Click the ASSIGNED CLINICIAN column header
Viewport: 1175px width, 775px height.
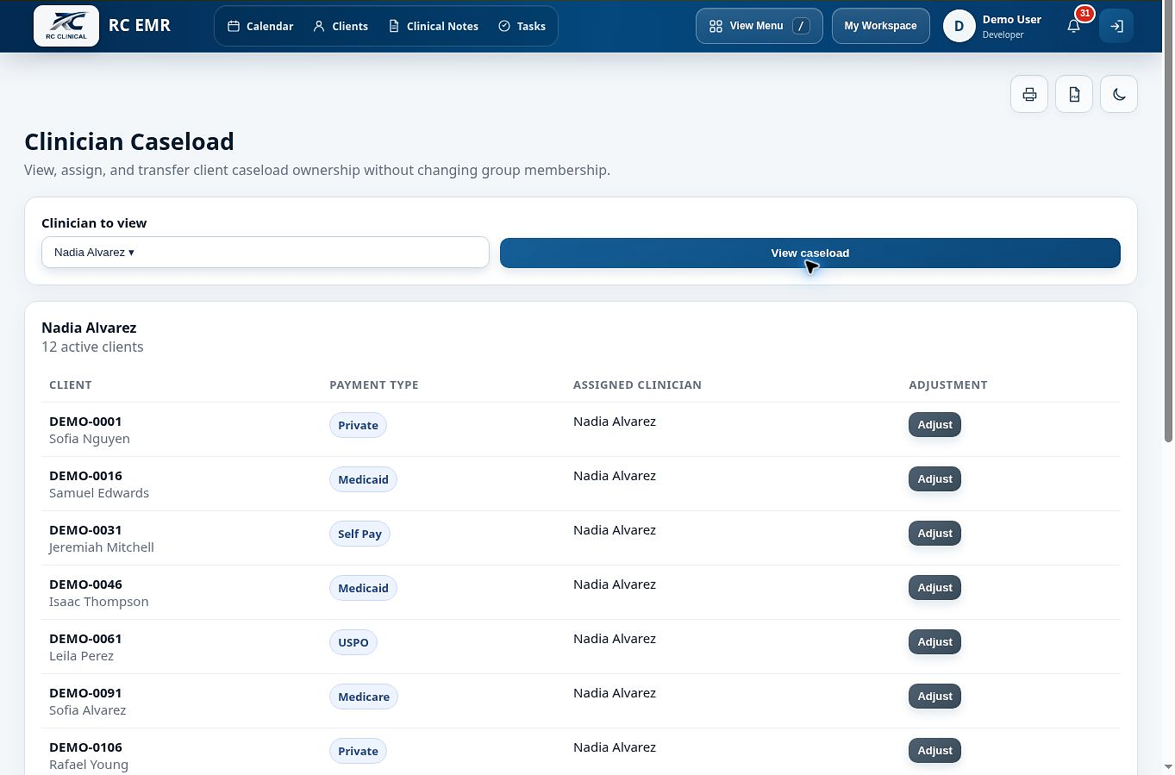point(637,385)
